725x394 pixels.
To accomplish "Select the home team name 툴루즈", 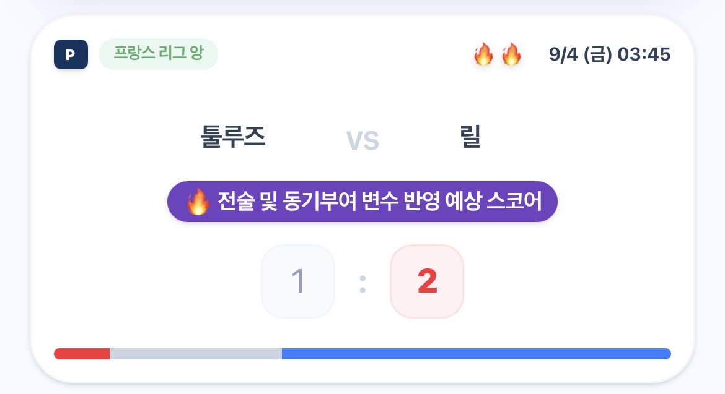I will point(233,137).
